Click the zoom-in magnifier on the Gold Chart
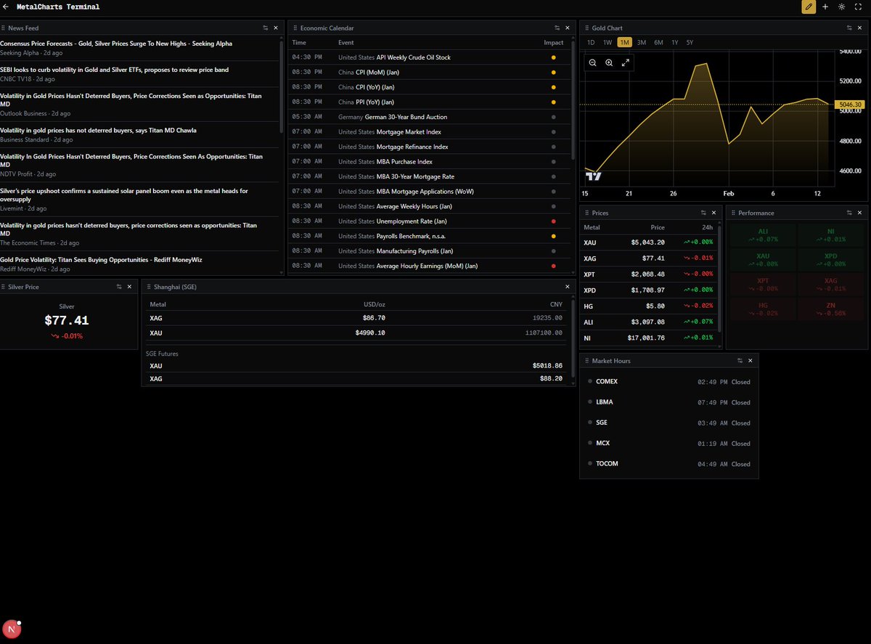The width and height of the screenshot is (871, 644). click(x=609, y=62)
